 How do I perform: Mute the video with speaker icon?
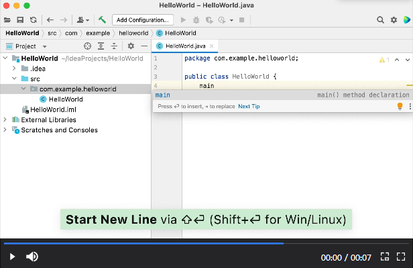32,257
